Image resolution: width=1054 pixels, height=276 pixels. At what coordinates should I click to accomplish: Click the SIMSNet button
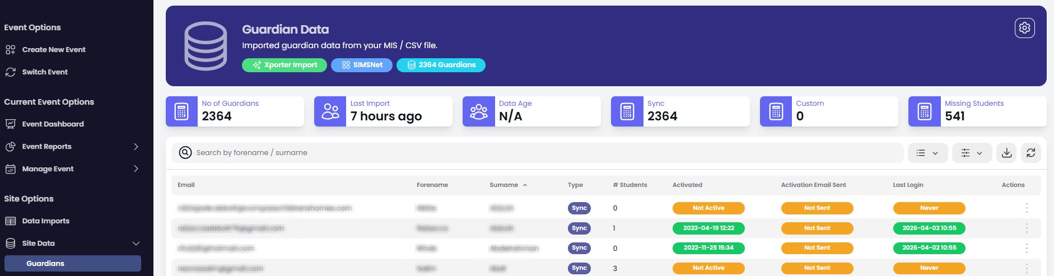(x=362, y=65)
